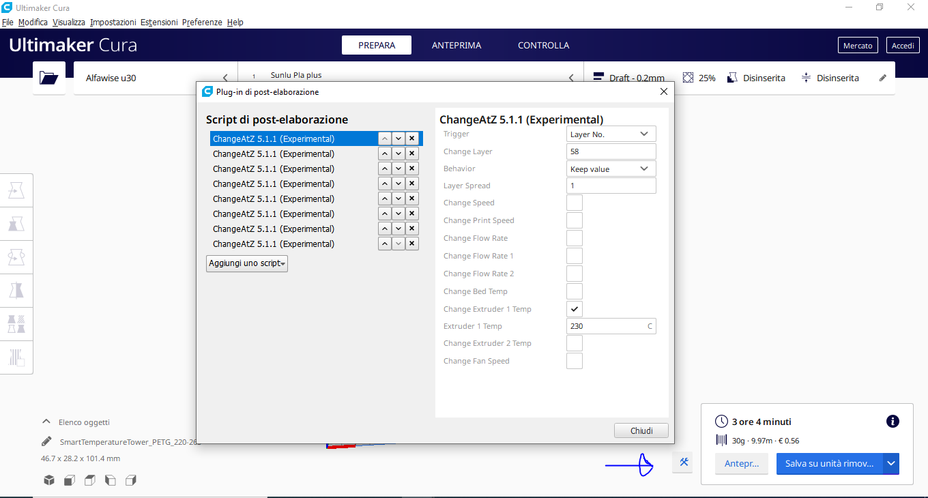Switch to left side view cube icon
The width and height of the screenshot is (928, 498).
coord(110,480)
